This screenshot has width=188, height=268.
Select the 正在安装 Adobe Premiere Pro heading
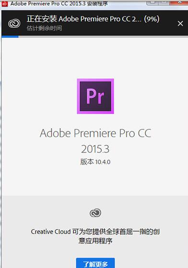84,19
